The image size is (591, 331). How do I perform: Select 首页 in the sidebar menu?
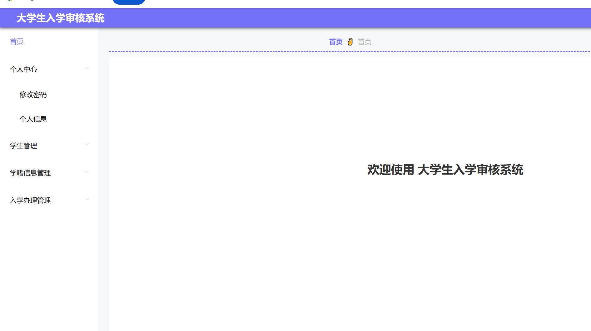click(x=16, y=42)
